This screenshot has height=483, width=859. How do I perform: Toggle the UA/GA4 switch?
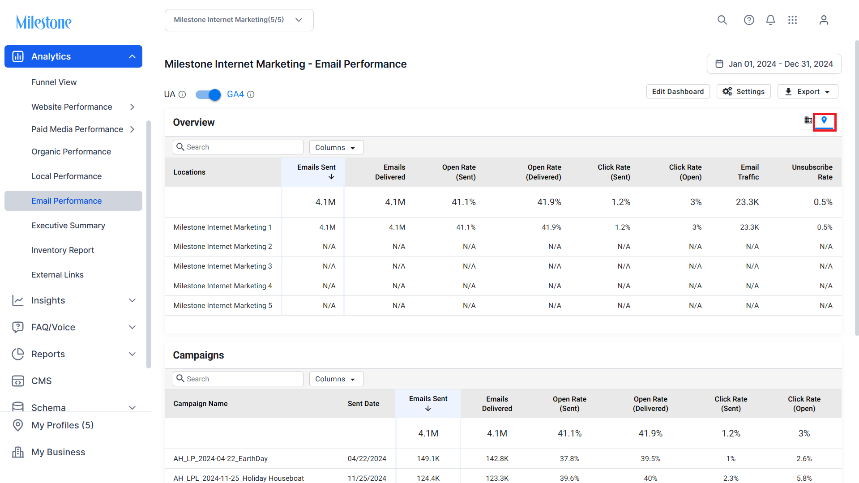tap(208, 94)
